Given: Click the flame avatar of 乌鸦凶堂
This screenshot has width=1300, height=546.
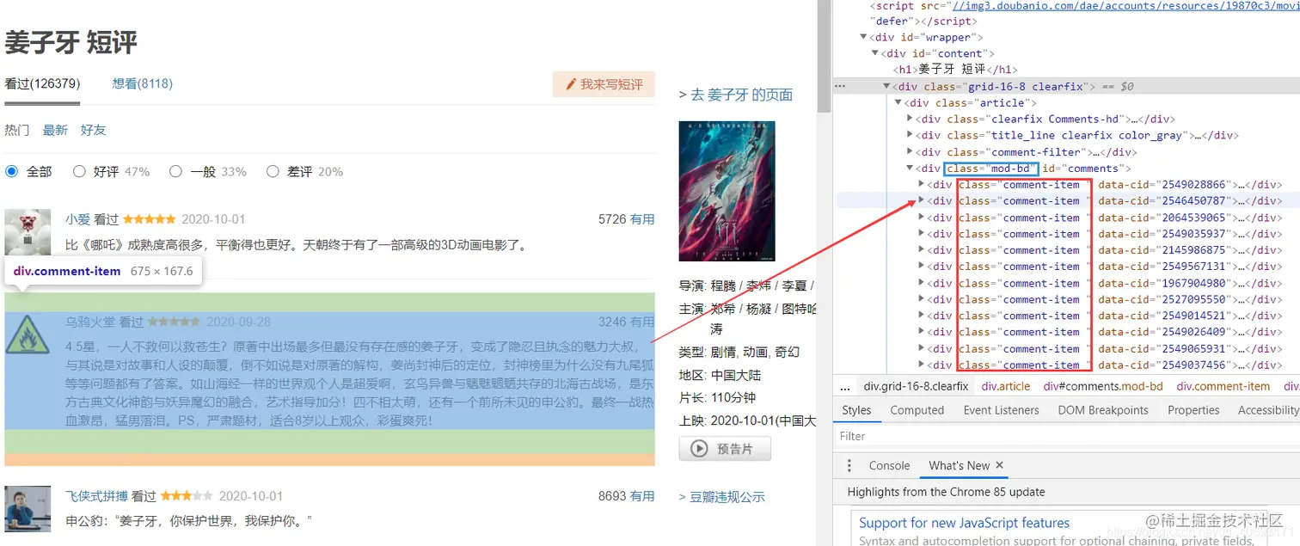Looking at the screenshot, I should (x=28, y=336).
